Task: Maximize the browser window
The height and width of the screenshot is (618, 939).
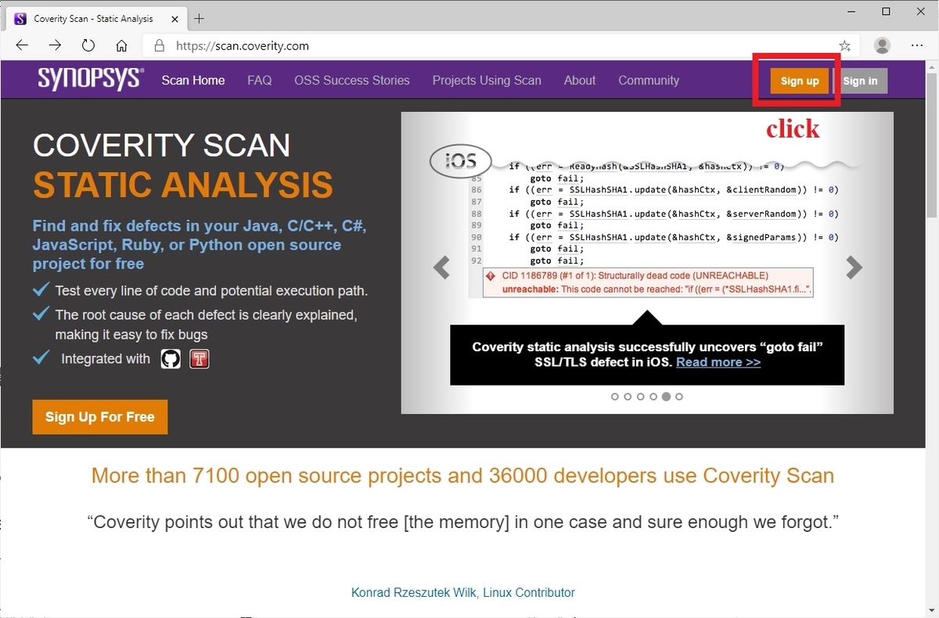Action: (x=886, y=12)
